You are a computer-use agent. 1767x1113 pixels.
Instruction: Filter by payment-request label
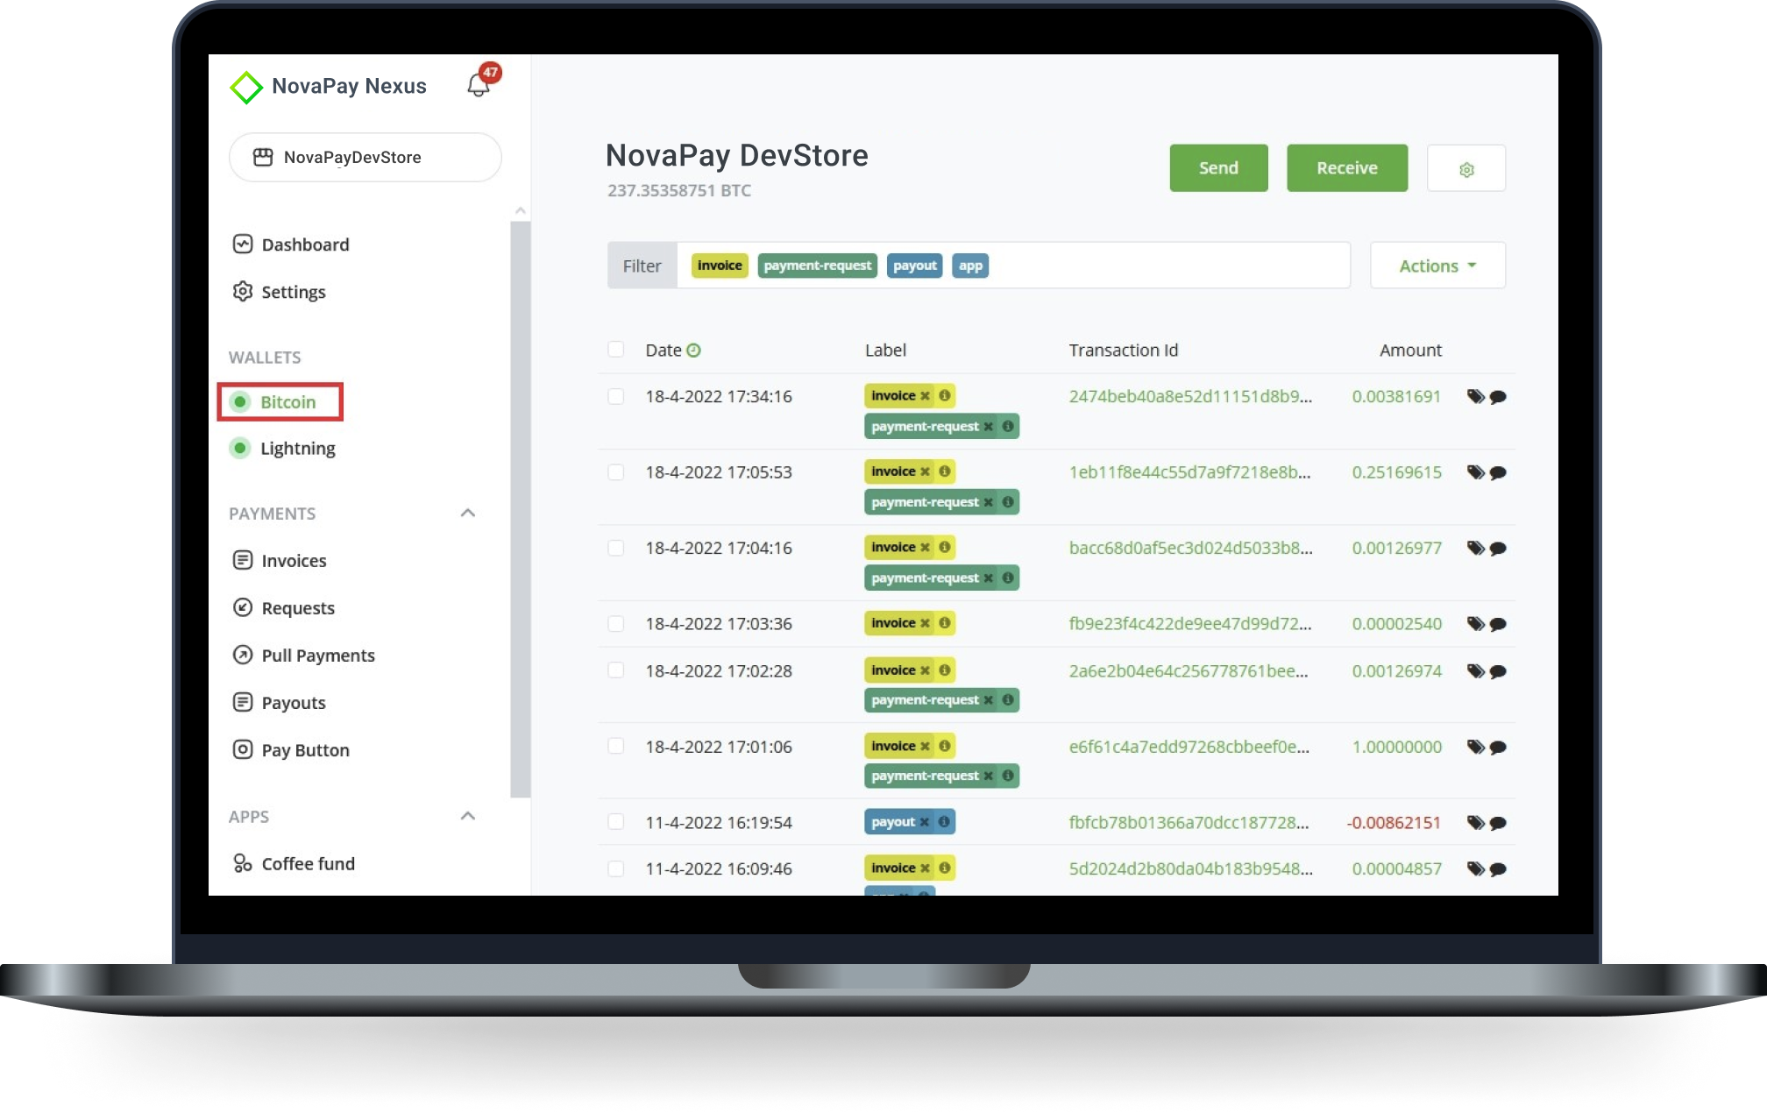tap(817, 266)
